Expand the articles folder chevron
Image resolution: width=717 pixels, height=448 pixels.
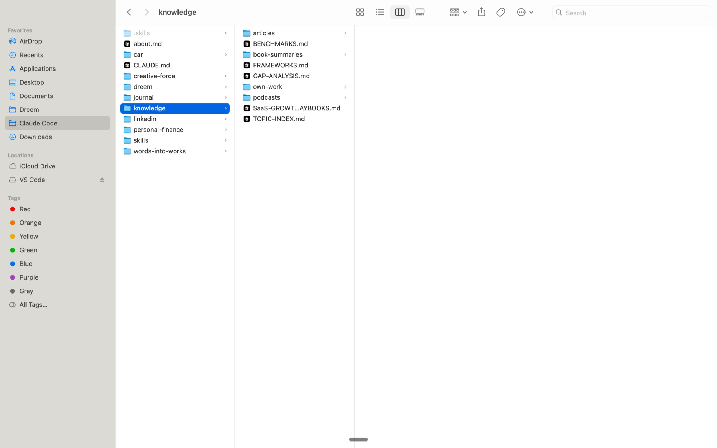pyautogui.click(x=345, y=33)
